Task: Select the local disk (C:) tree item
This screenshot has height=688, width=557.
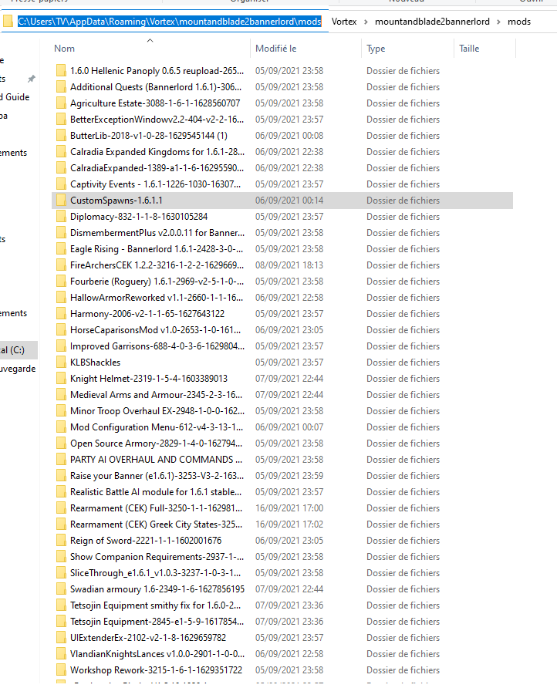Action: 19,350
